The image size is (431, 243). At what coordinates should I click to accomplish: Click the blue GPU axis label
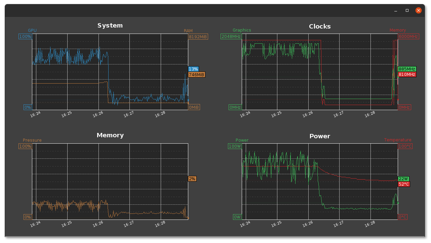(32, 31)
